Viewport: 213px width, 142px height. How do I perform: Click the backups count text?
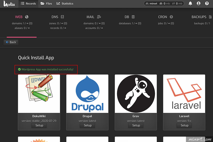pos(202,23)
